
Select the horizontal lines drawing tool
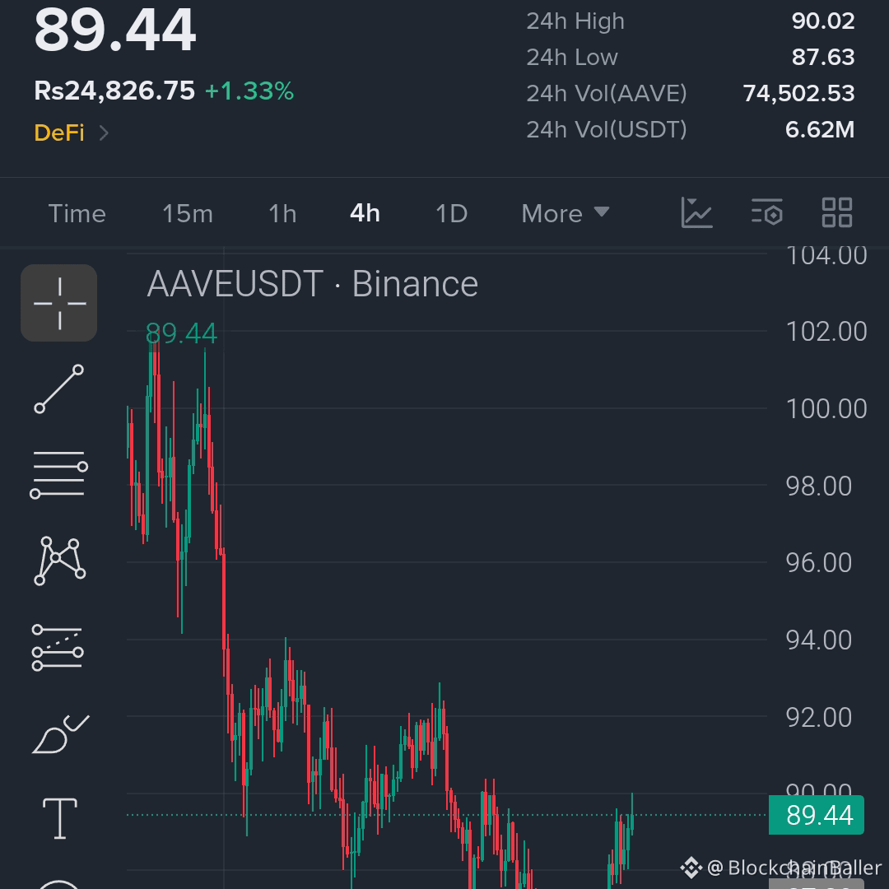click(x=59, y=475)
